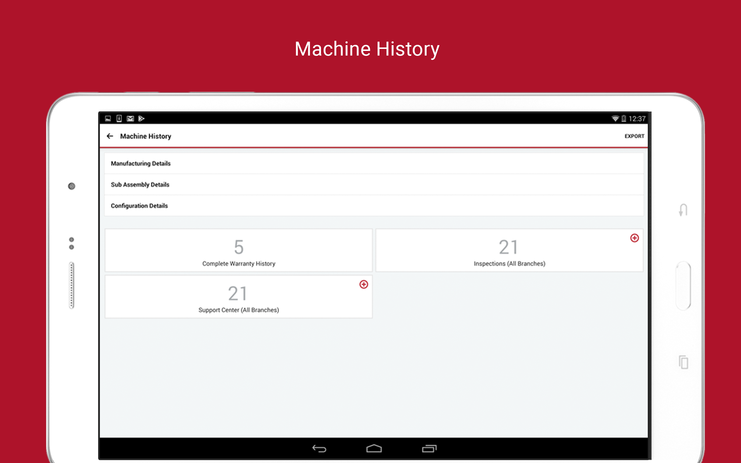This screenshot has height=463, width=741.
Task: Click the Machine History toolbar title
Action: pos(145,136)
